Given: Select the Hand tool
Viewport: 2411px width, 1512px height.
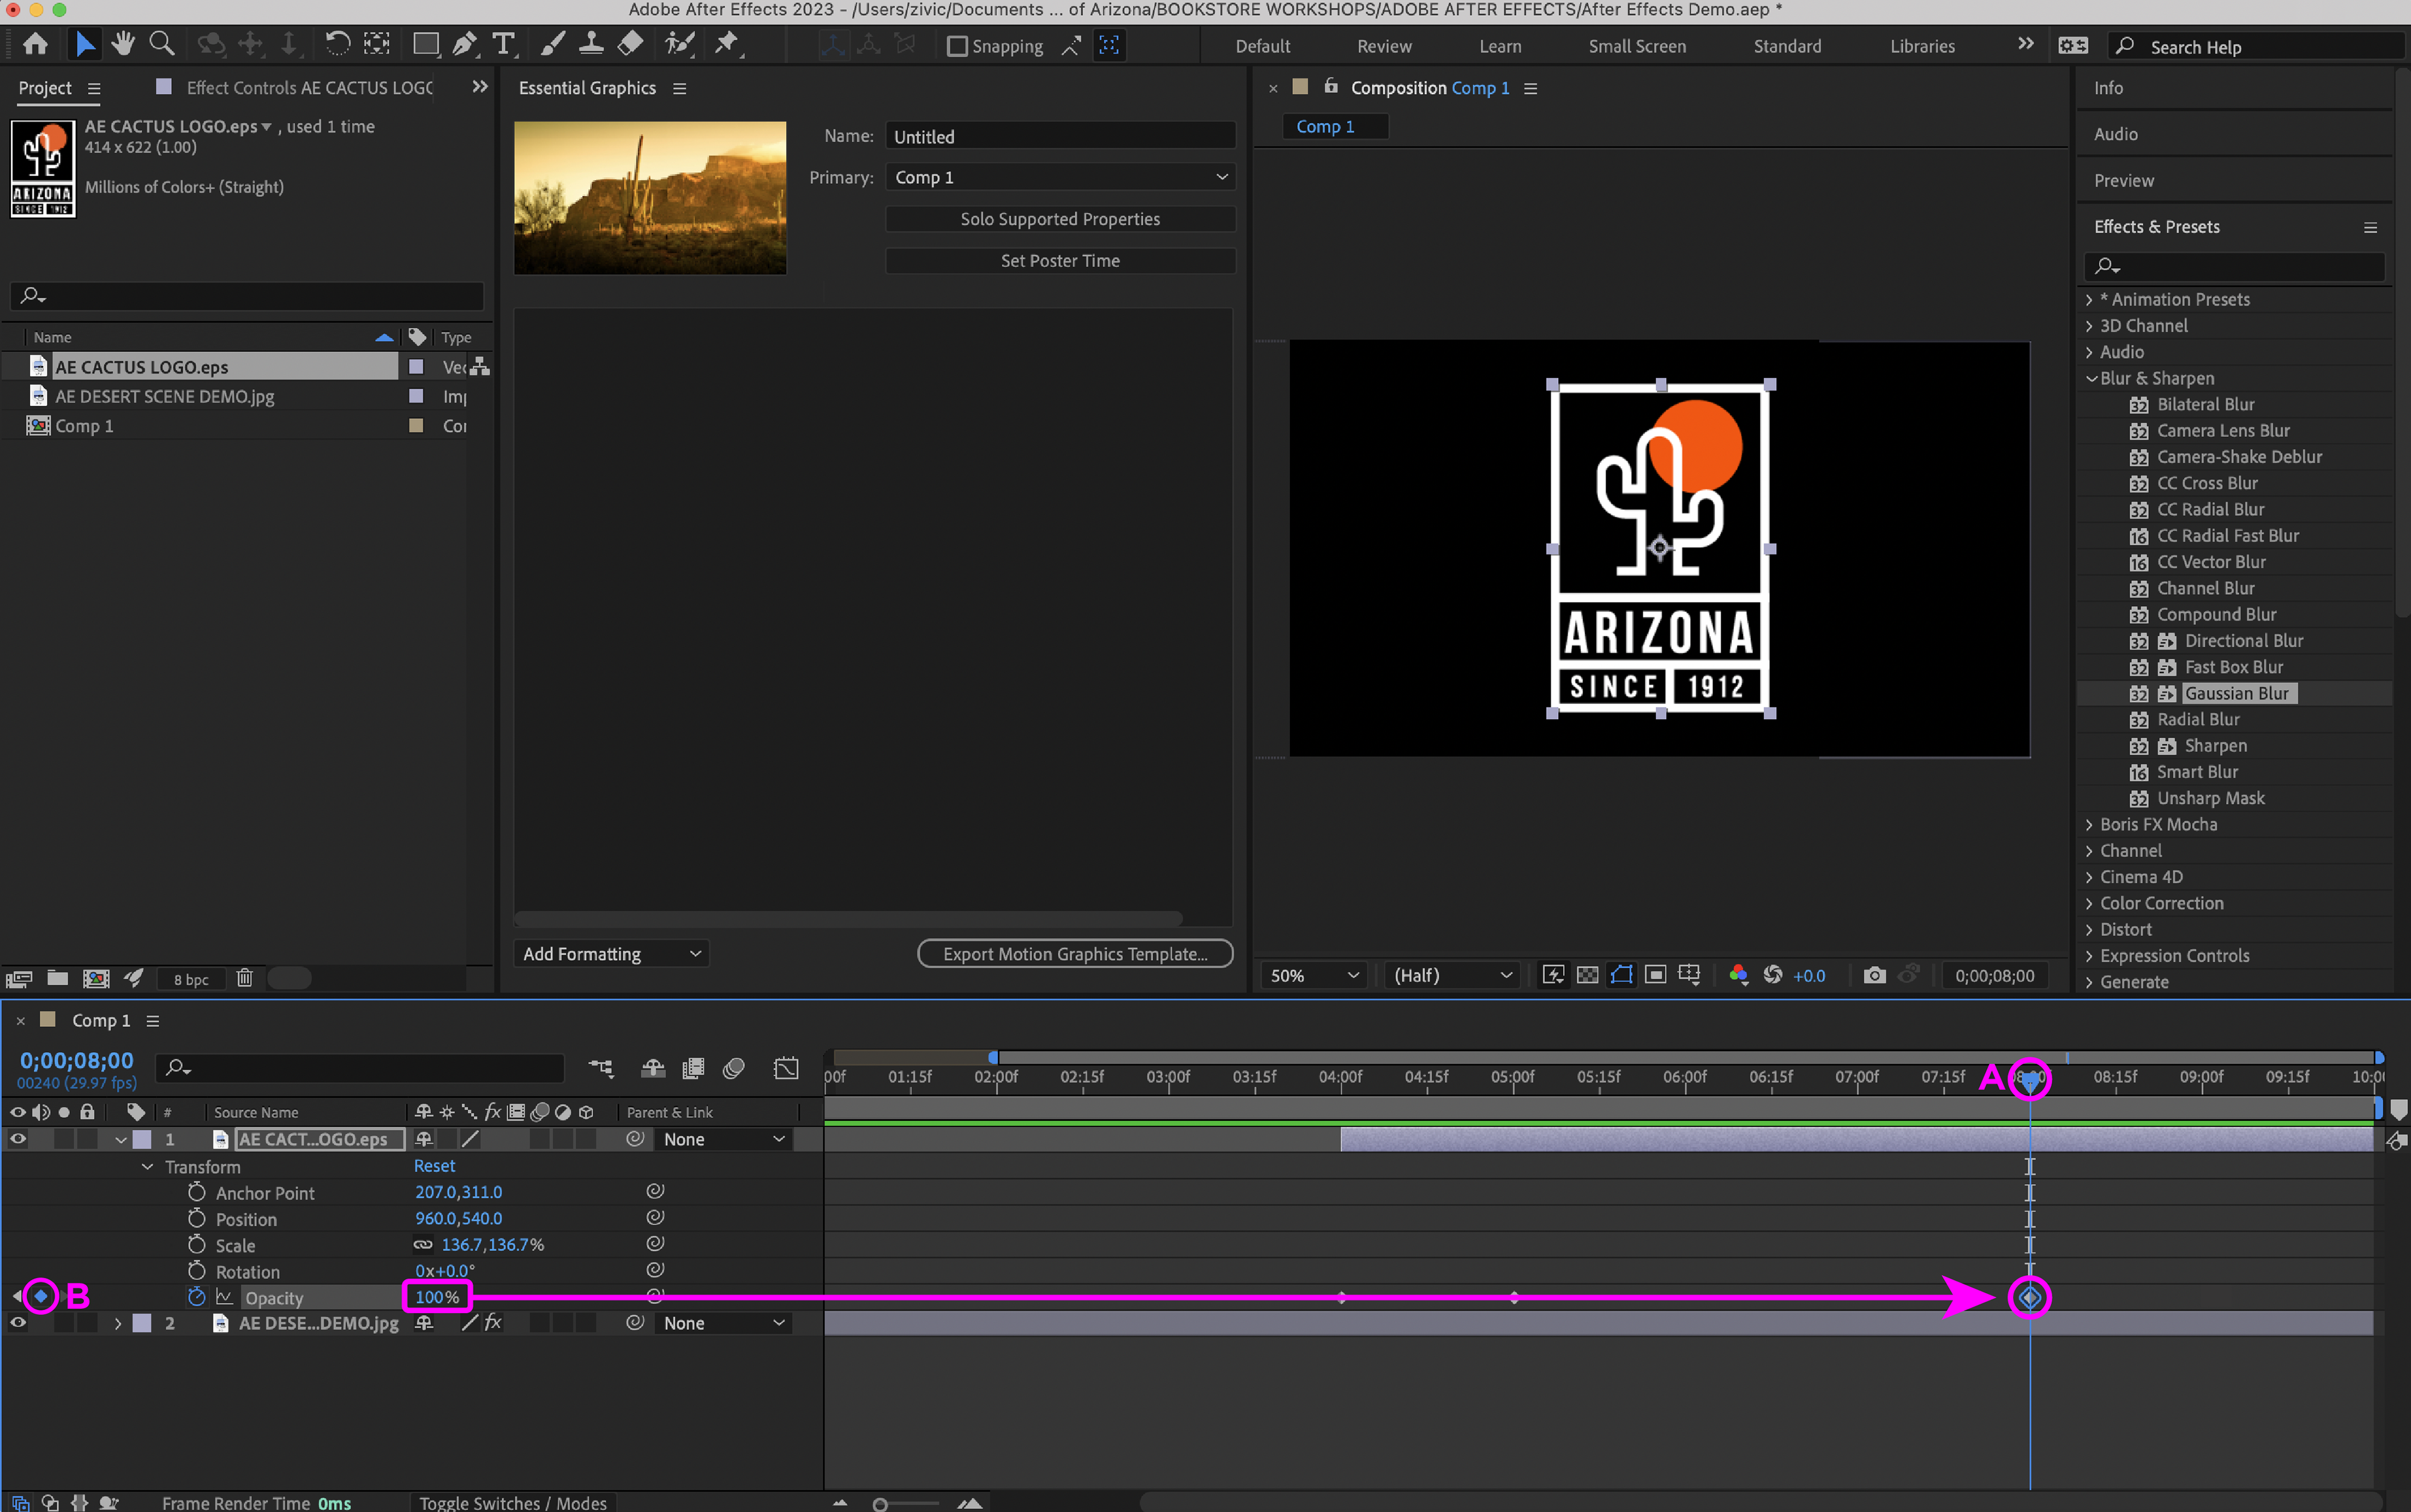Looking at the screenshot, I should [x=123, y=44].
